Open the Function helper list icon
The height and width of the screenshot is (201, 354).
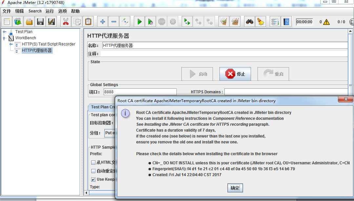[275, 22]
